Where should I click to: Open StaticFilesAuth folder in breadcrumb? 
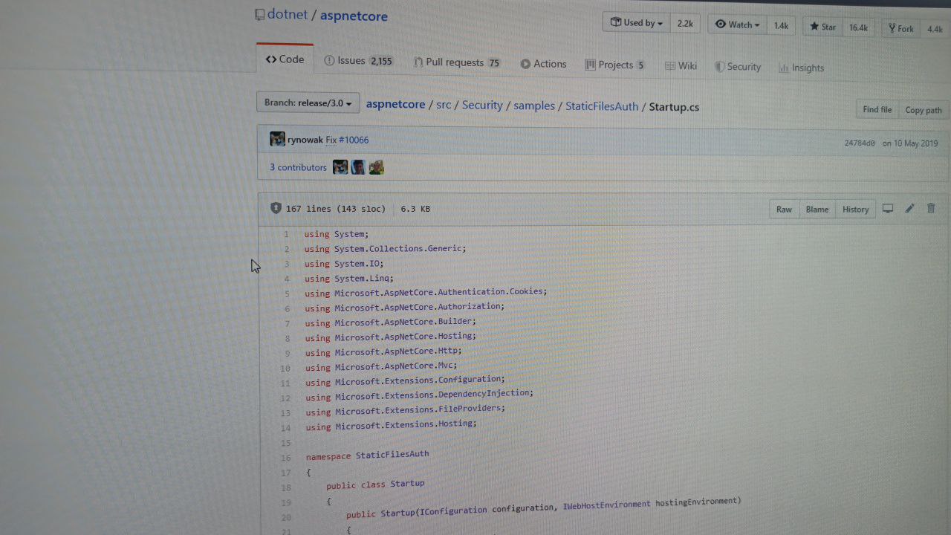[x=602, y=106]
